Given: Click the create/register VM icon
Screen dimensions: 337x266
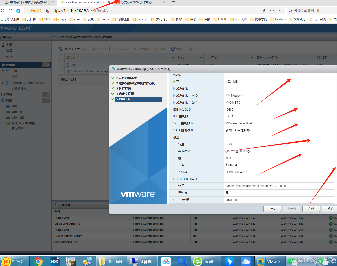Looking at the screenshot, I should pyautogui.click(x=61, y=49).
